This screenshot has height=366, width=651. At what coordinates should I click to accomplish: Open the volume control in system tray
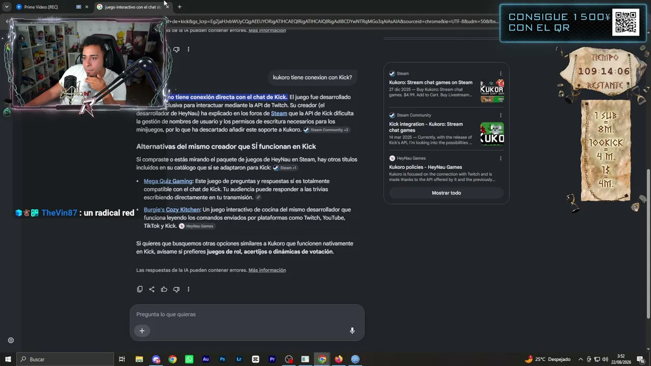tap(606, 359)
